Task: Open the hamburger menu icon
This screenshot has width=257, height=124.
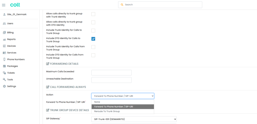Action: coord(4,5)
